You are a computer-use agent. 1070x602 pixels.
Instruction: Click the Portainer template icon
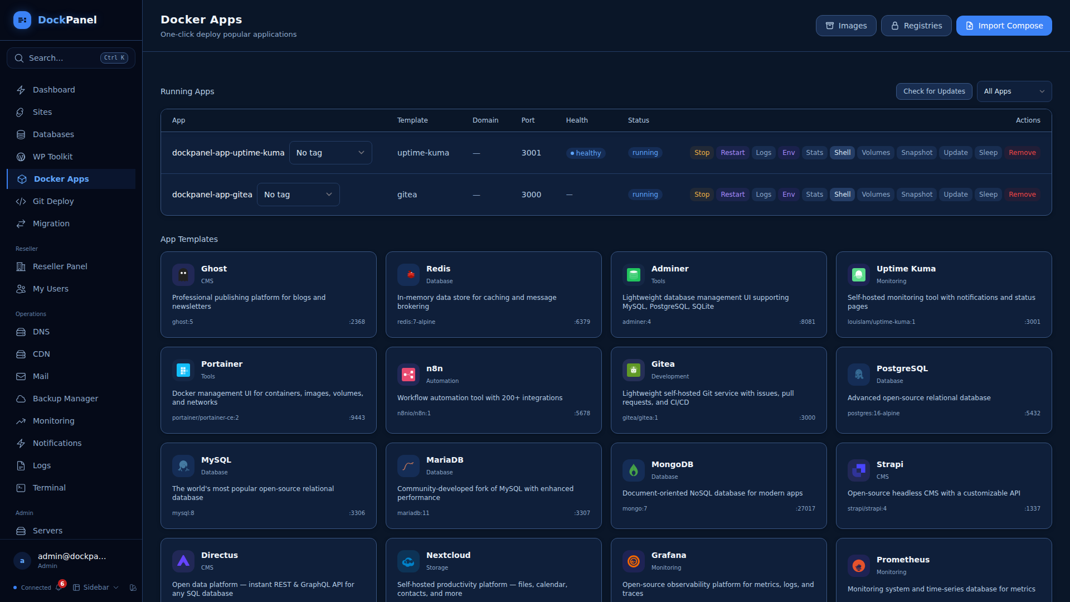(183, 370)
